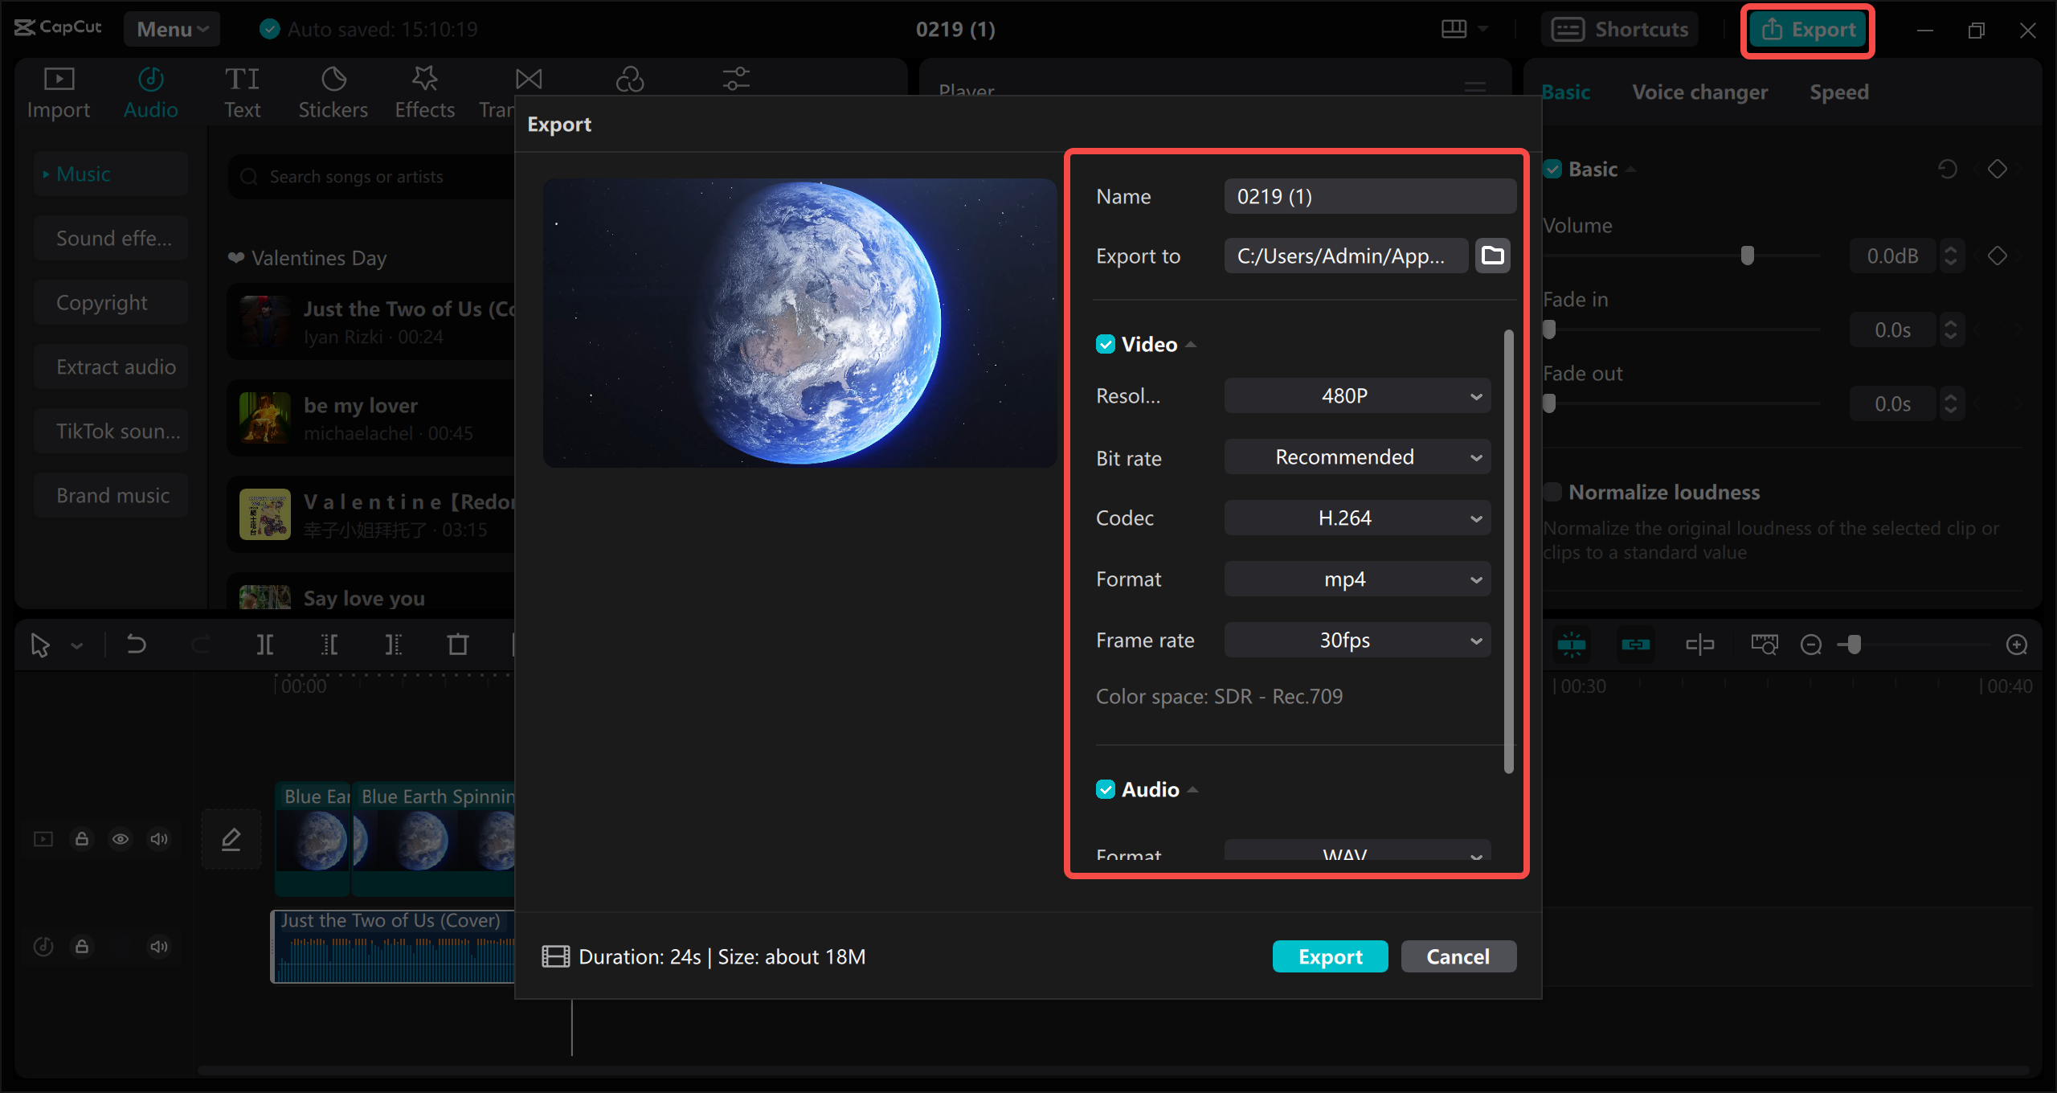Switch to the Voice changer tab
This screenshot has width=2057, height=1093.
[1699, 92]
